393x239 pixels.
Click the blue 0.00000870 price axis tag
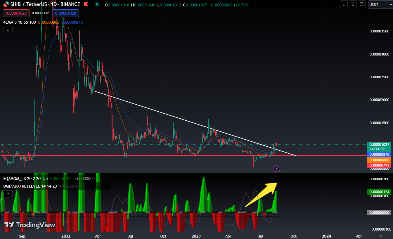pos(380,154)
